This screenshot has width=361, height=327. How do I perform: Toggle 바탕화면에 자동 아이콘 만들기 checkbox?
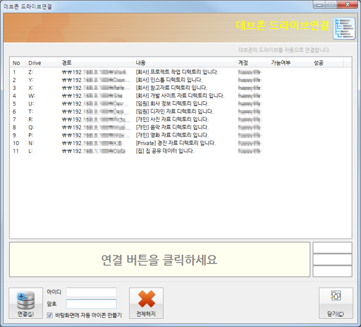(50, 315)
